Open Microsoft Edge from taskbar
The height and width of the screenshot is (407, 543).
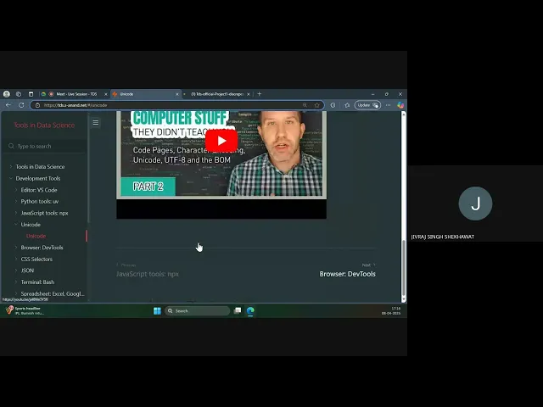point(250,311)
